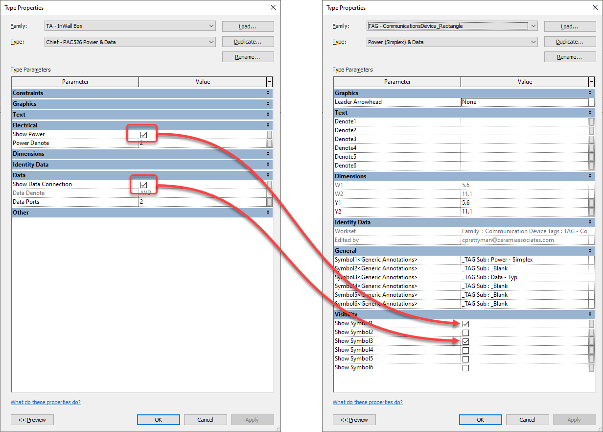Expand the Graphics section on left dialog
The height and width of the screenshot is (432, 603).
coord(268,103)
